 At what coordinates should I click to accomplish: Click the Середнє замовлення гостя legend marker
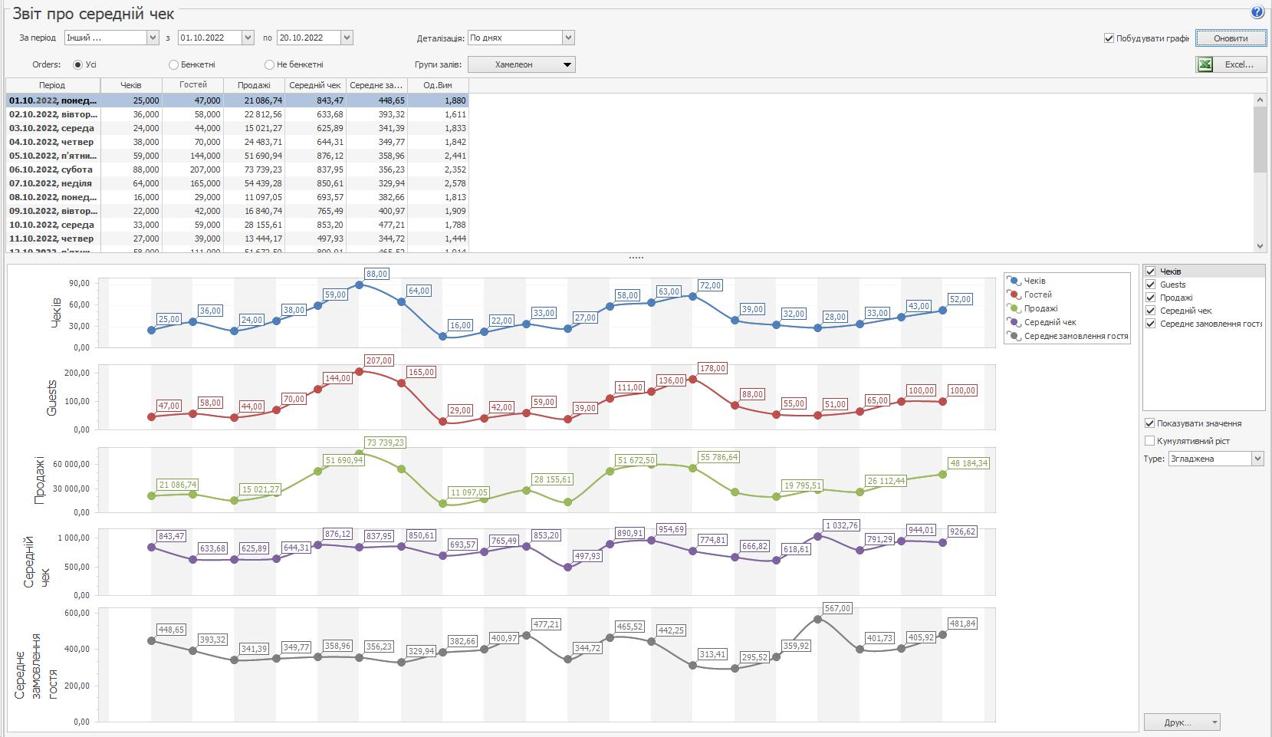1014,337
